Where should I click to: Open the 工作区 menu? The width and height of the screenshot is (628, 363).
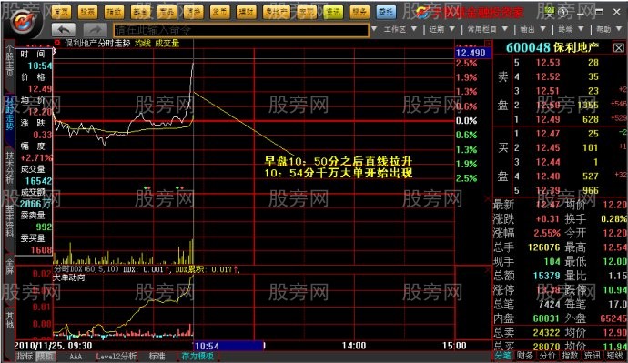pos(394,29)
